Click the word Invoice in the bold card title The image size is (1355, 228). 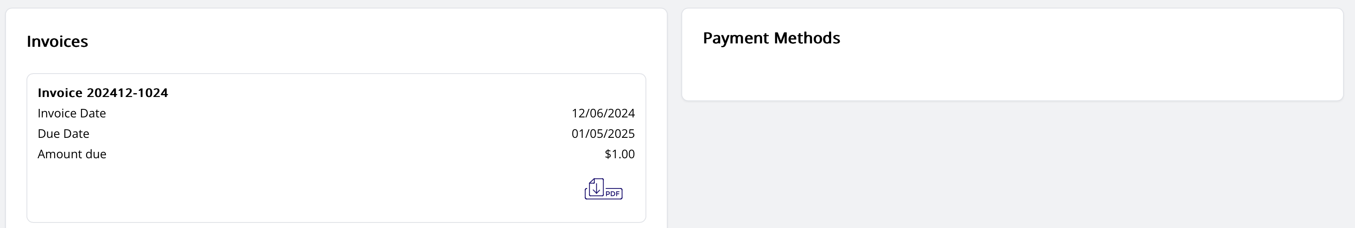pos(60,93)
